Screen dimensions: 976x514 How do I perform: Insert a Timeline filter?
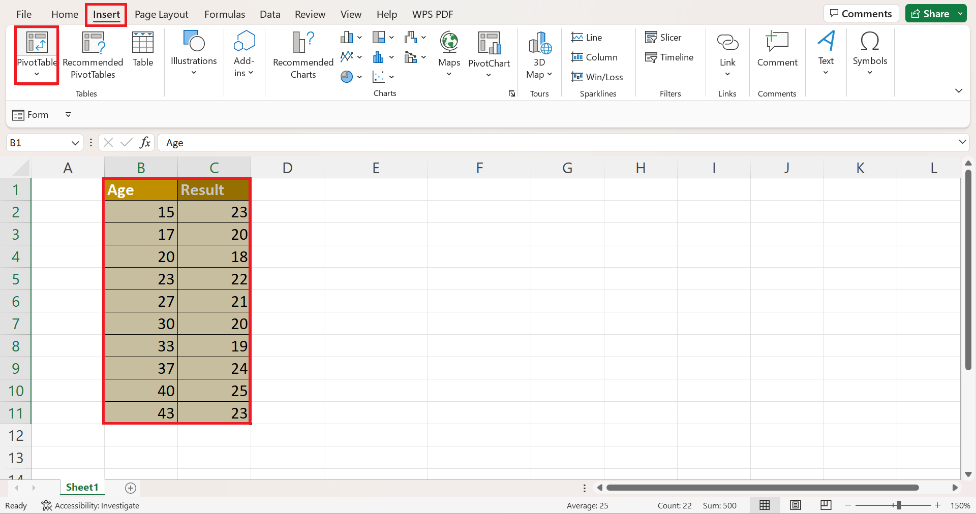click(x=669, y=57)
